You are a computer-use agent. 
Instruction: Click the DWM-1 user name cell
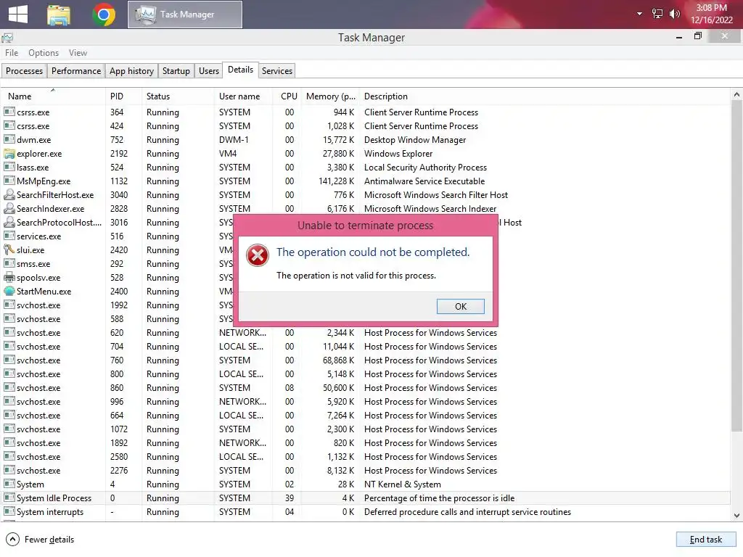click(234, 140)
